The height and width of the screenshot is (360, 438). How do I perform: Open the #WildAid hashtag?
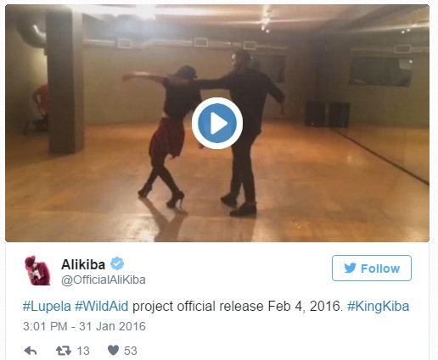point(102,307)
